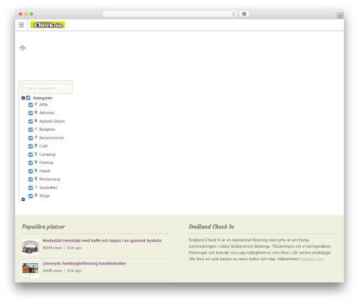359x304 pixels.
Task: Click the Hotell map pin icon
Action: [x=36, y=170]
